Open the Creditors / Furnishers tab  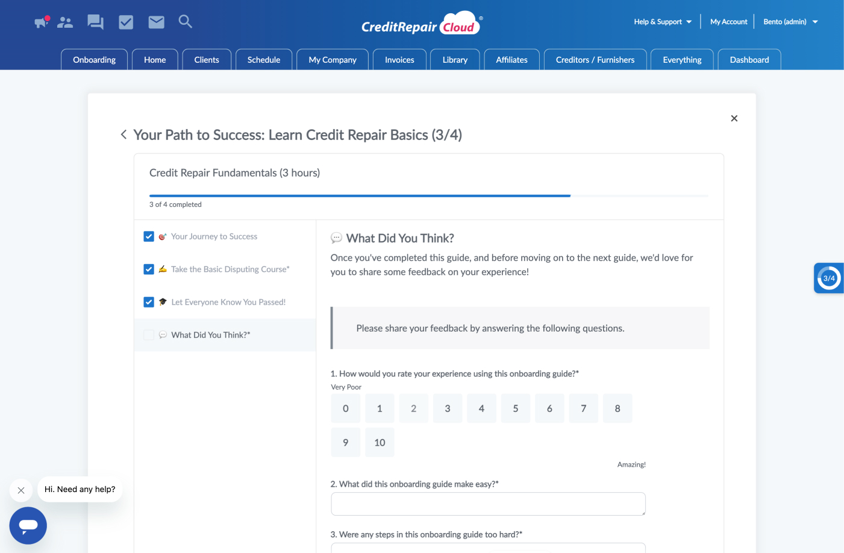[x=595, y=60]
